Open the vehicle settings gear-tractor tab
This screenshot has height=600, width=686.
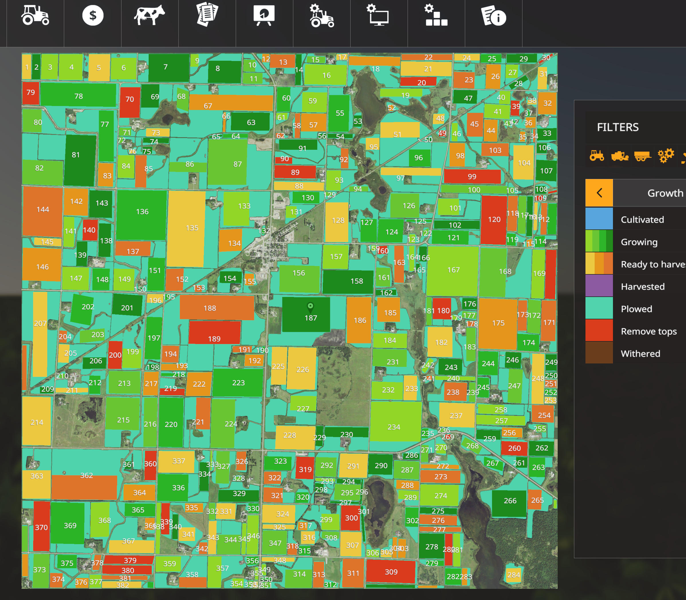321,16
